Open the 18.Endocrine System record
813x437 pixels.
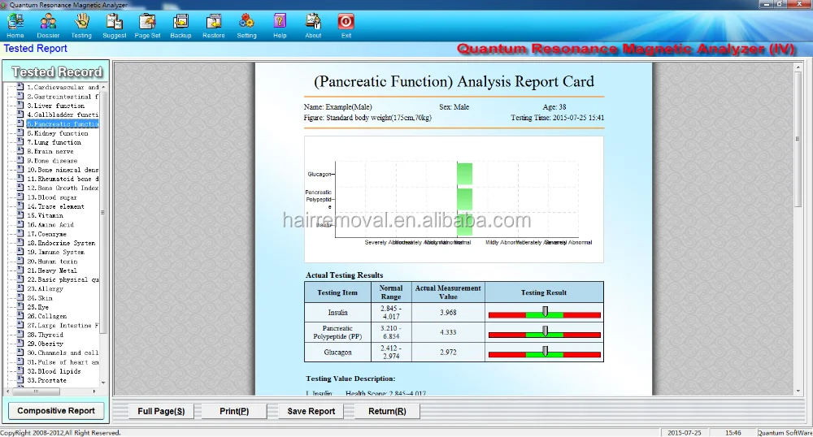click(x=61, y=243)
